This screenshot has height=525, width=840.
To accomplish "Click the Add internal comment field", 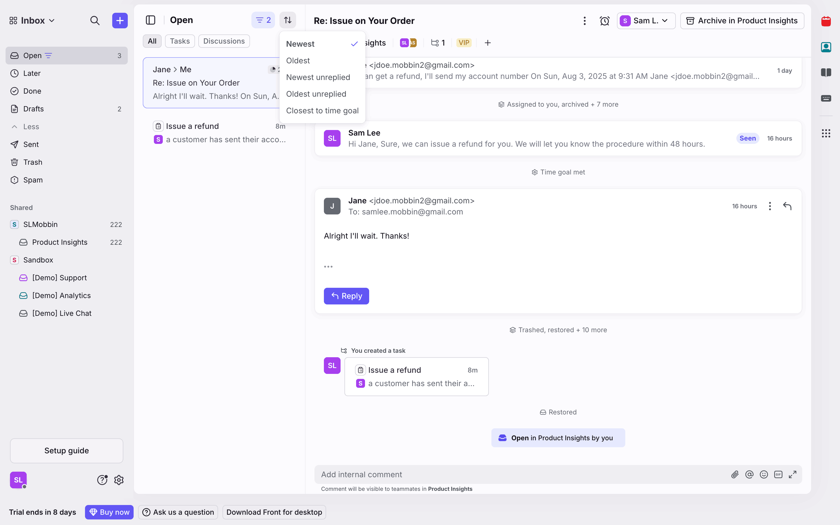I will pyautogui.click(x=521, y=474).
